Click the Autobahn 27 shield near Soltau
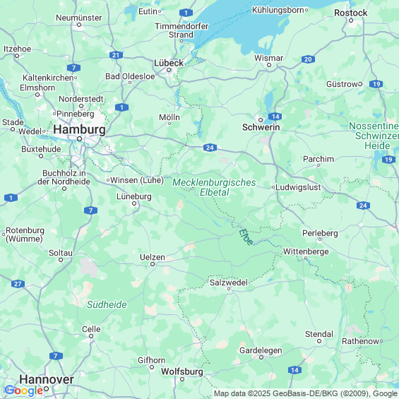 [x=18, y=284]
